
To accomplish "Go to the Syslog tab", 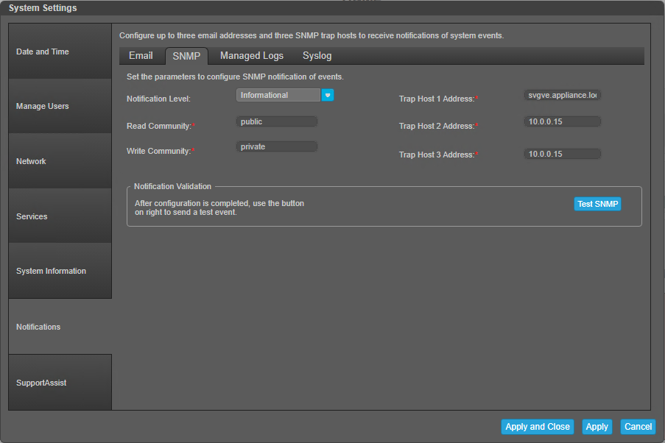I will pyautogui.click(x=317, y=56).
